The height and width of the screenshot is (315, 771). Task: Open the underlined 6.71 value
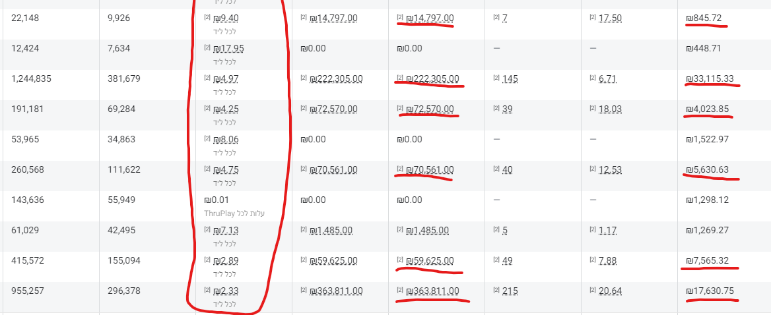point(607,79)
